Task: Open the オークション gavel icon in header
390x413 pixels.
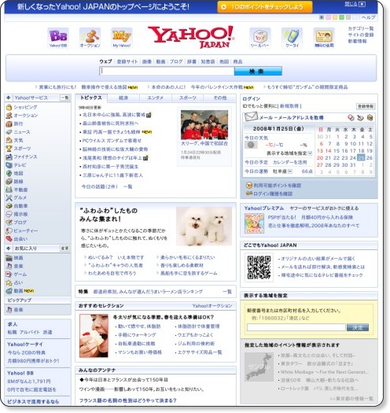Action: (90, 38)
